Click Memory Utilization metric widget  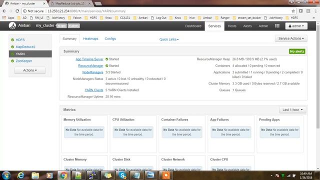point(84,134)
